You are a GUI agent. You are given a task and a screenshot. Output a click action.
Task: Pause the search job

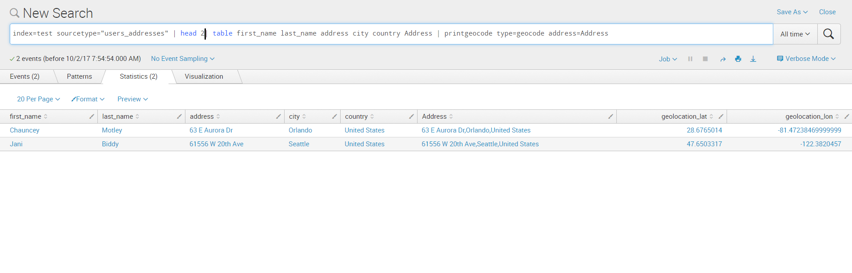(x=690, y=59)
